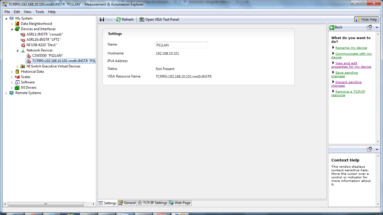
Task: Click the Remote Systems icon
Action: pyautogui.click(x=12, y=93)
